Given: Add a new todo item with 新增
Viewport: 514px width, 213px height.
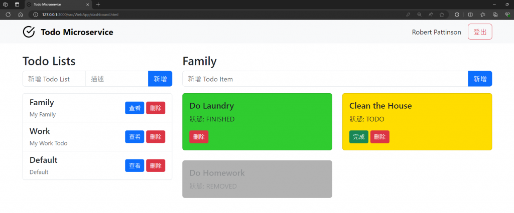Looking at the screenshot, I should (x=480, y=79).
